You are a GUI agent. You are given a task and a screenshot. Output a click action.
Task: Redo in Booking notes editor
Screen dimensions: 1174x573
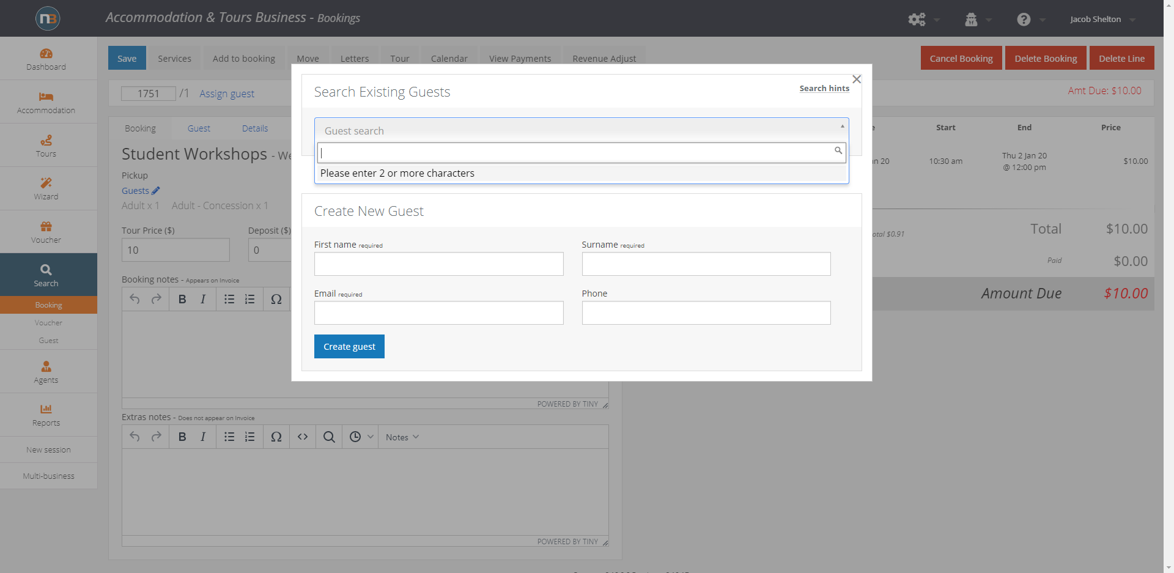coord(157,299)
